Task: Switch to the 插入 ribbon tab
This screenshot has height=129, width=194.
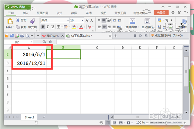Action: pyautogui.click(x=26, y=13)
